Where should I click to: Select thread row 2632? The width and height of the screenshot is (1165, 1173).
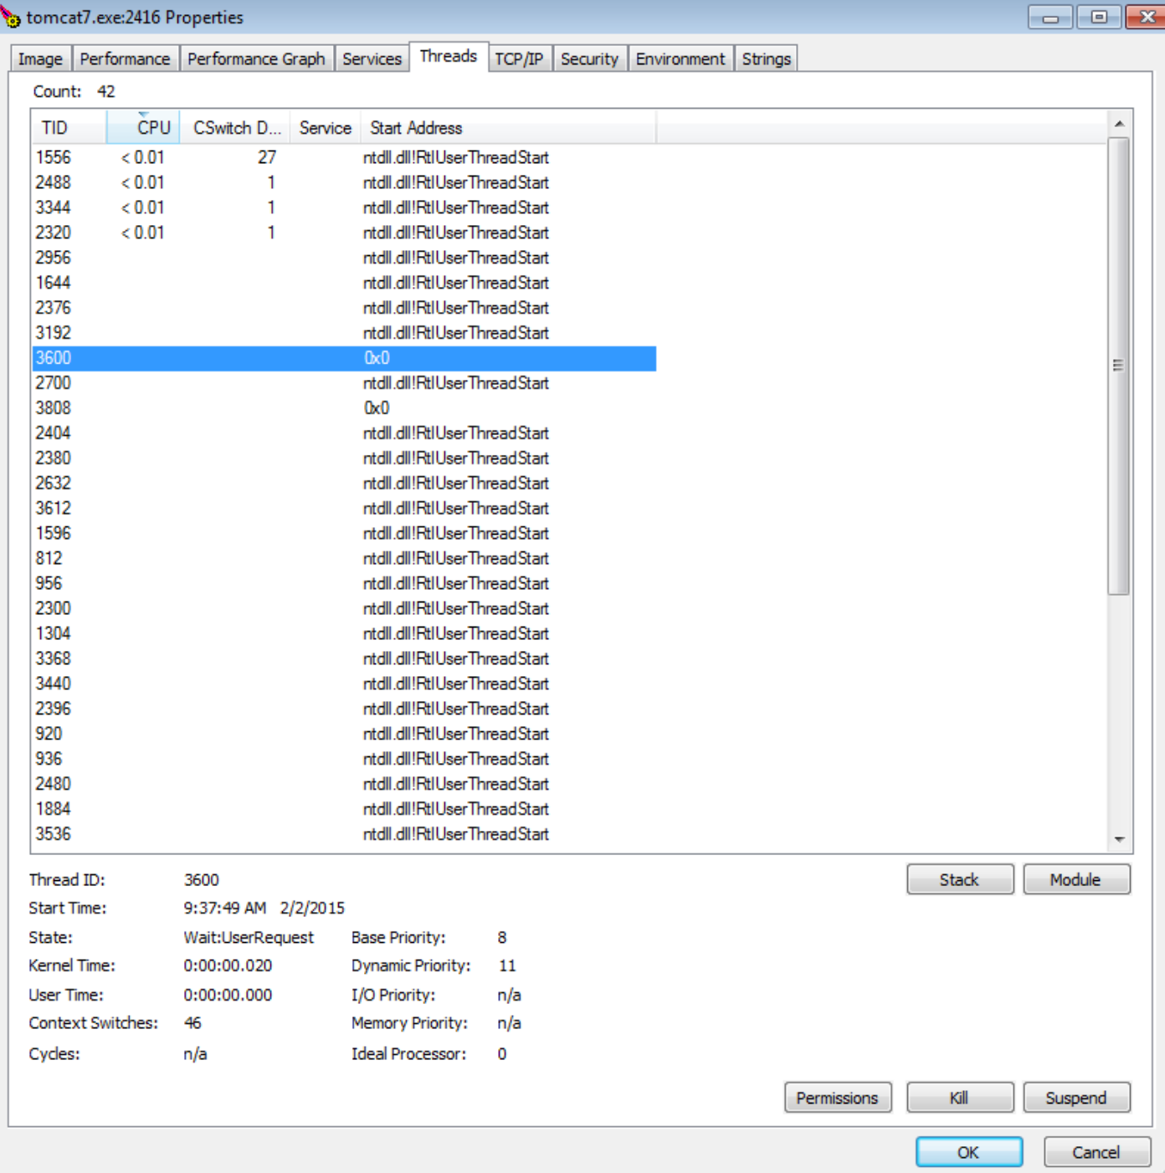[x=344, y=484]
